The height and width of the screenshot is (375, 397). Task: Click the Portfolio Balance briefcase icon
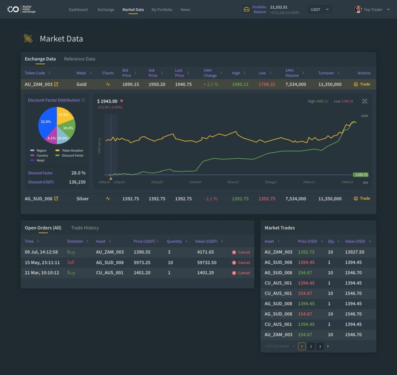[x=246, y=9]
